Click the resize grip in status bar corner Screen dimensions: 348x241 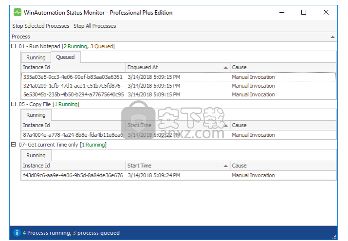(x=334, y=237)
